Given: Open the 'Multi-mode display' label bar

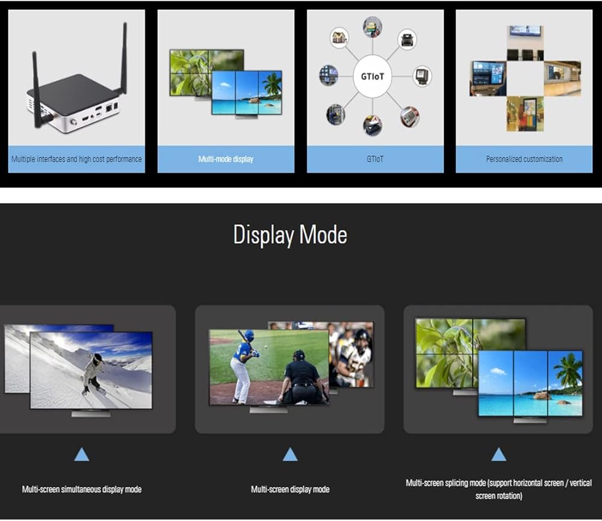Looking at the screenshot, I should point(226,159).
